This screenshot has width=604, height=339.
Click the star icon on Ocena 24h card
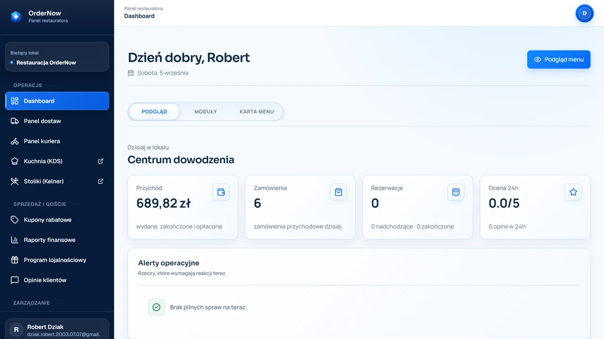coord(573,192)
